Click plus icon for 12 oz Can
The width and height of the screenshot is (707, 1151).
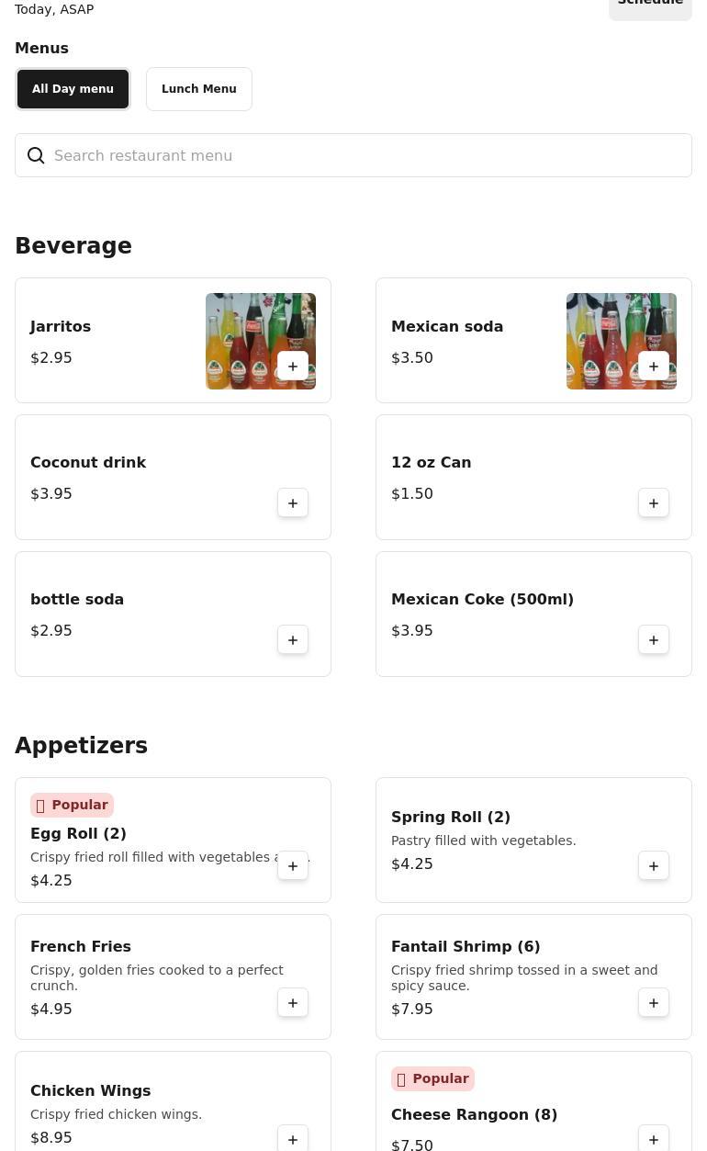(654, 503)
